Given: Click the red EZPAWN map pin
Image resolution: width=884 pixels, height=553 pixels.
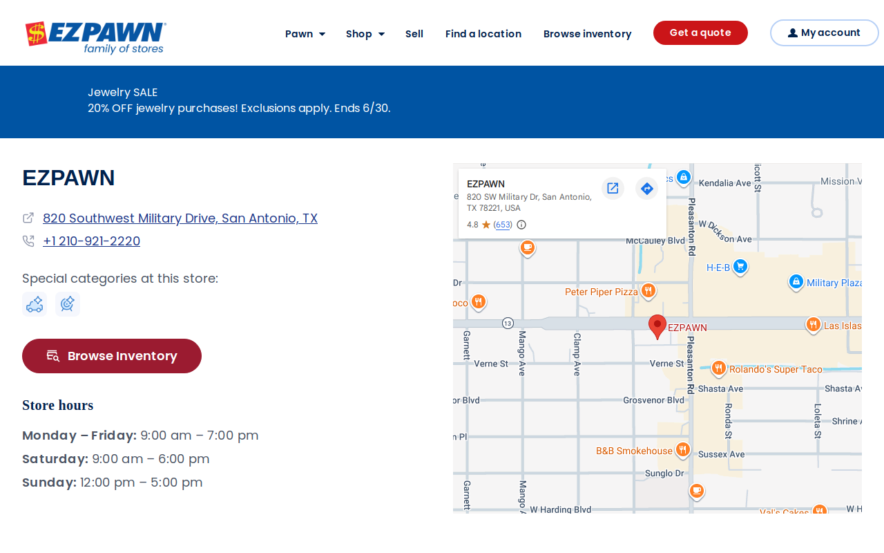Looking at the screenshot, I should point(657,327).
